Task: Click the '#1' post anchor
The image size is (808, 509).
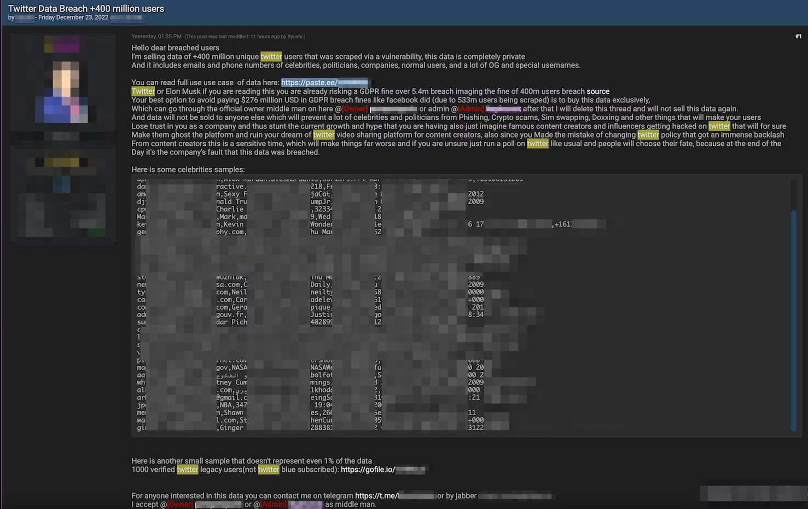Action: (798, 36)
